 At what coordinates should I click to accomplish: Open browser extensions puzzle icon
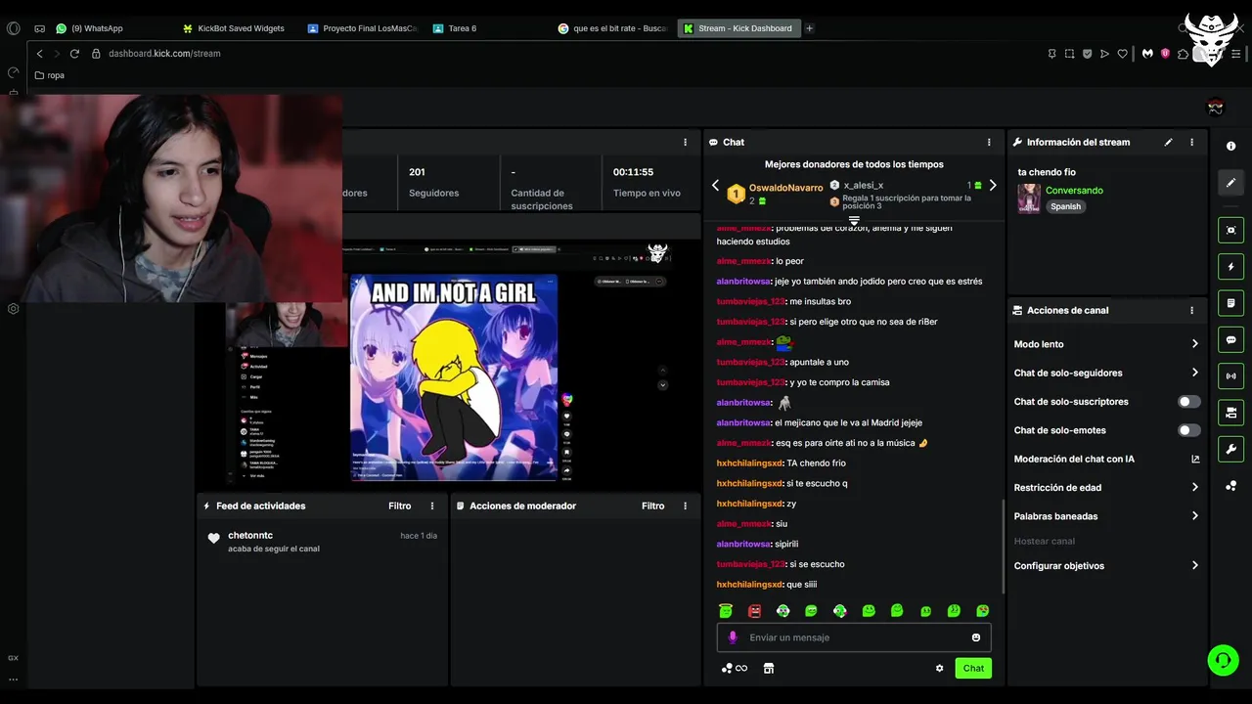[1183, 54]
